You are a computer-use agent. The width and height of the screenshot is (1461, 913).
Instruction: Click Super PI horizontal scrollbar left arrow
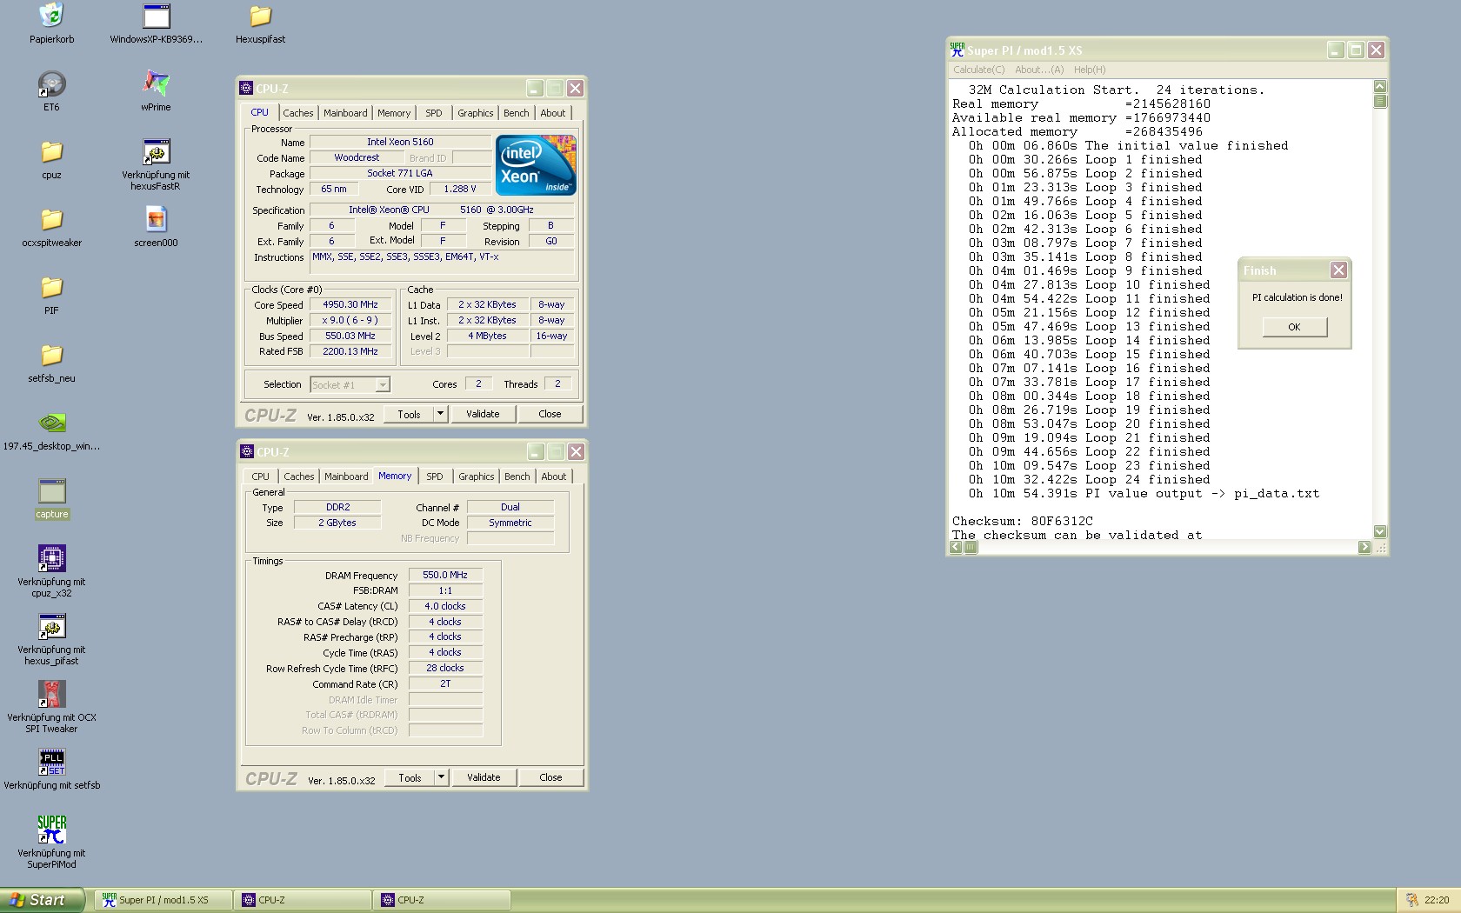pos(957,547)
